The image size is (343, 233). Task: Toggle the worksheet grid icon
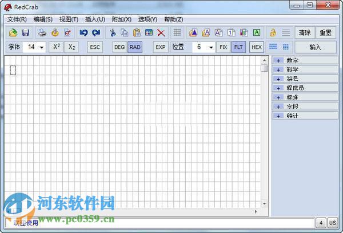(x=177, y=32)
